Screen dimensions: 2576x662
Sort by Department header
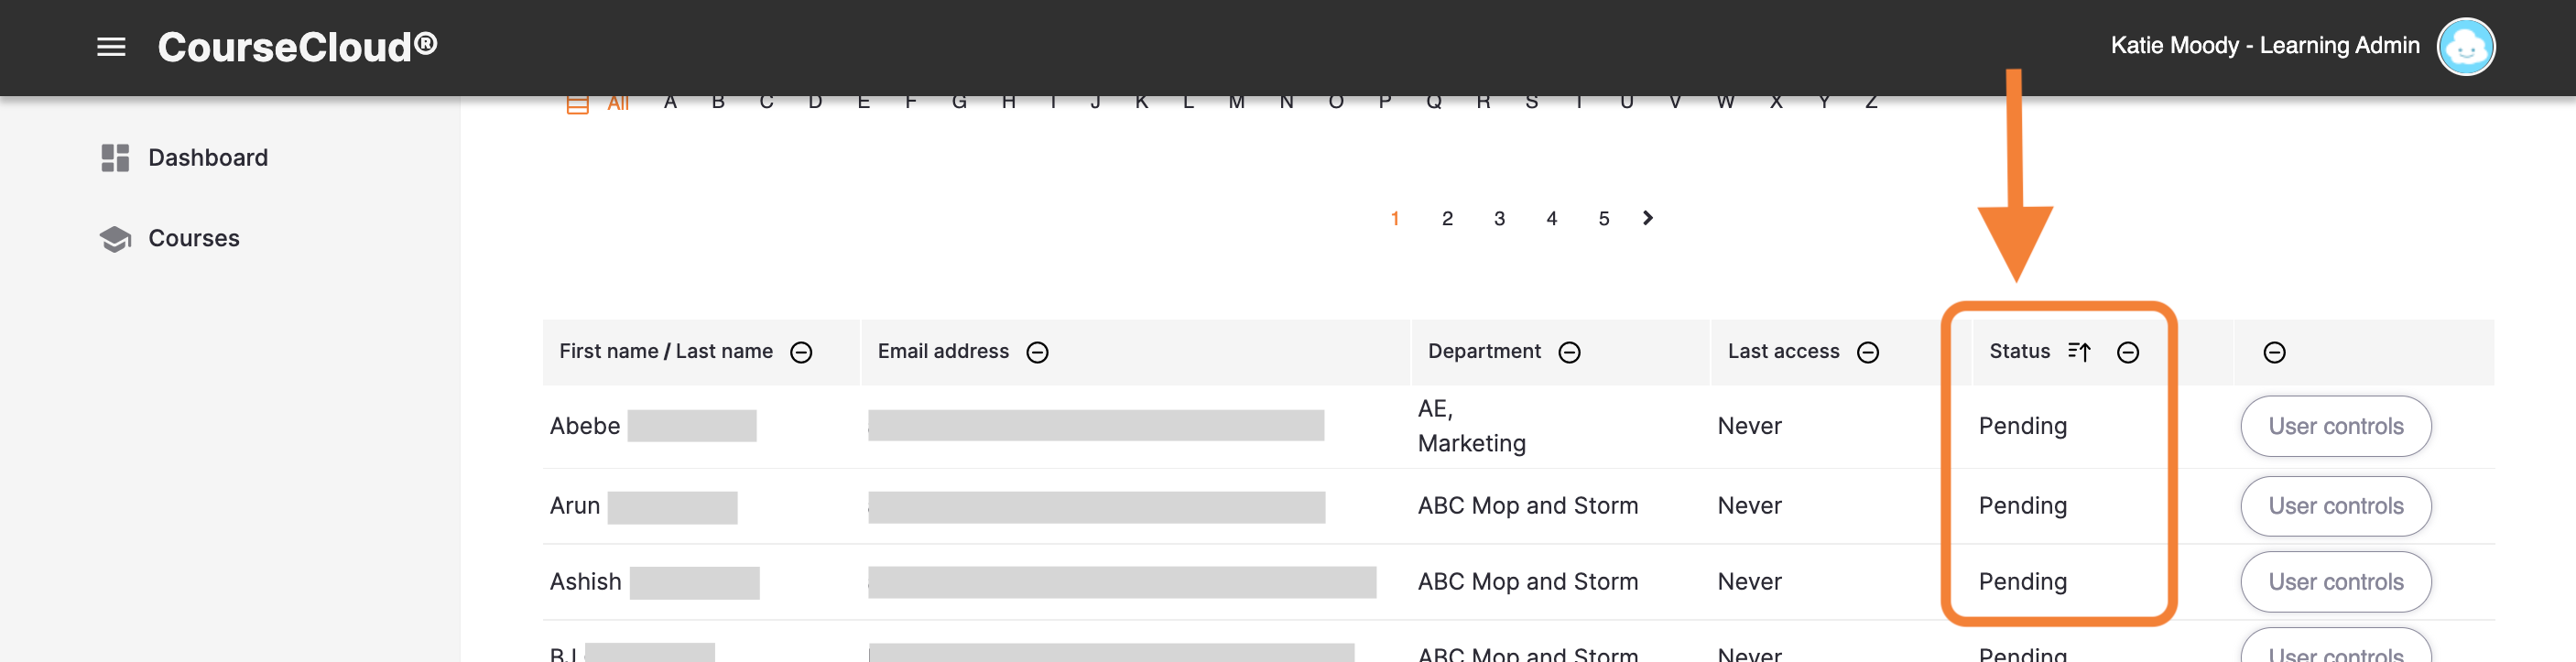pyautogui.click(x=1484, y=351)
